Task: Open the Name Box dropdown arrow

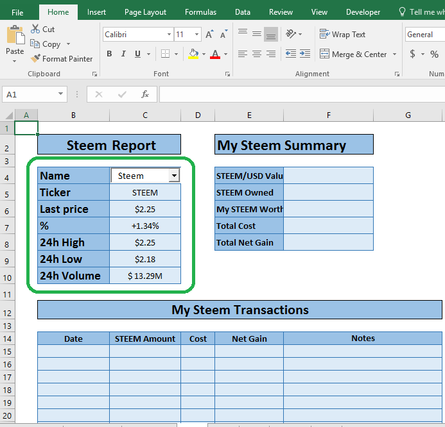Action: point(60,94)
